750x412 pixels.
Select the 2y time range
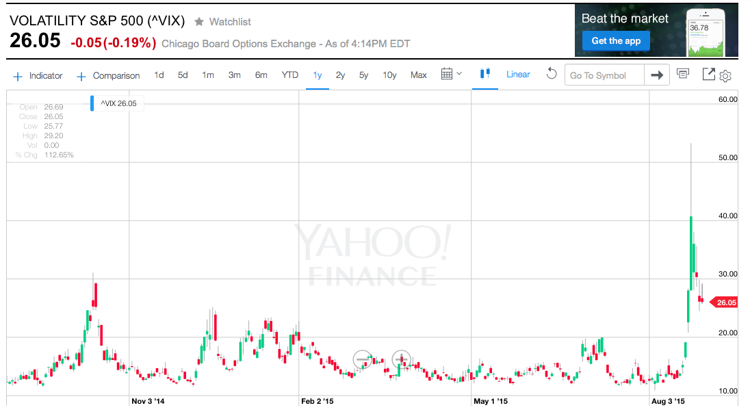click(341, 75)
